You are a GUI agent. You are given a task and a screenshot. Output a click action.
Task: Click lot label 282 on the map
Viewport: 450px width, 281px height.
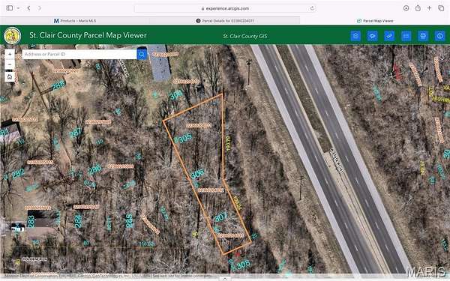pyautogui.click(x=18, y=174)
